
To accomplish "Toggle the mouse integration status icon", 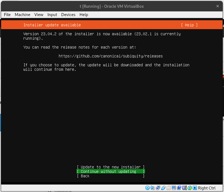I will click(x=189, y=188).
